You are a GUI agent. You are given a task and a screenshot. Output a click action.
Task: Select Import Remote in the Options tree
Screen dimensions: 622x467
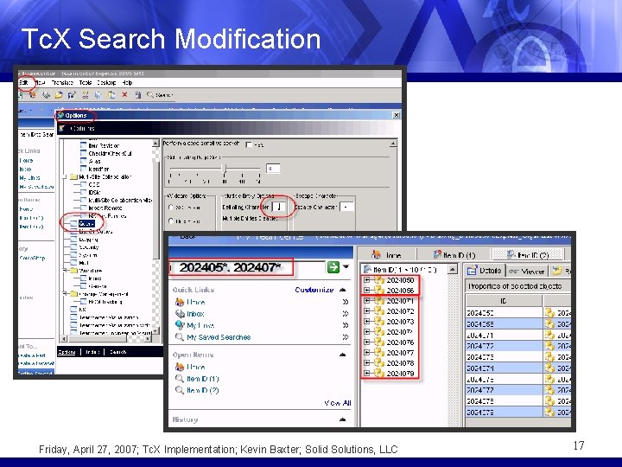(x=105, y=208)
